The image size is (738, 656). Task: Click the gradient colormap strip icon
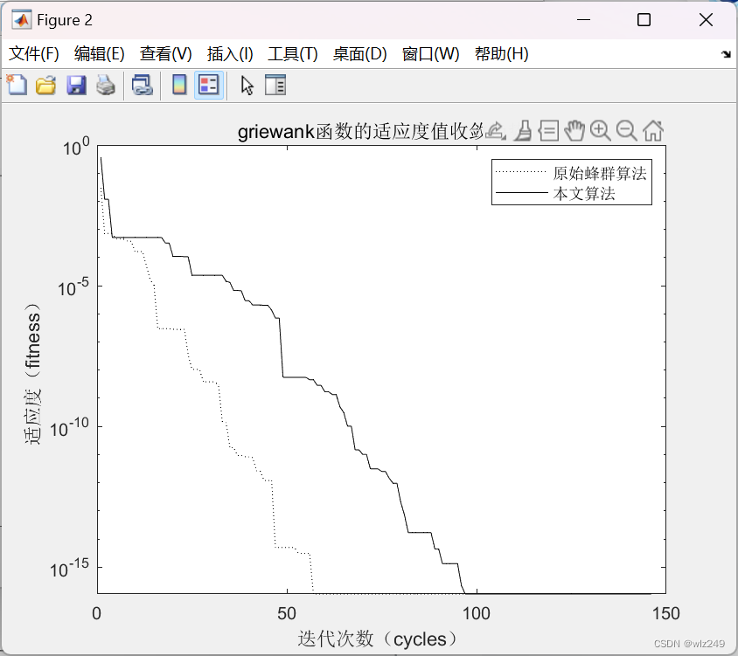coord(180,85)
